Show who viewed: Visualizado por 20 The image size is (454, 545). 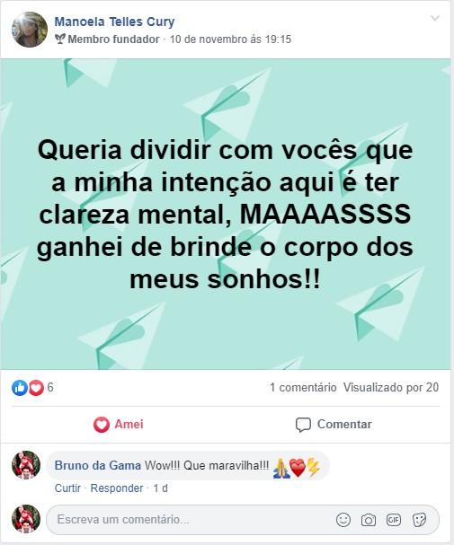click(x=391, y=387)
